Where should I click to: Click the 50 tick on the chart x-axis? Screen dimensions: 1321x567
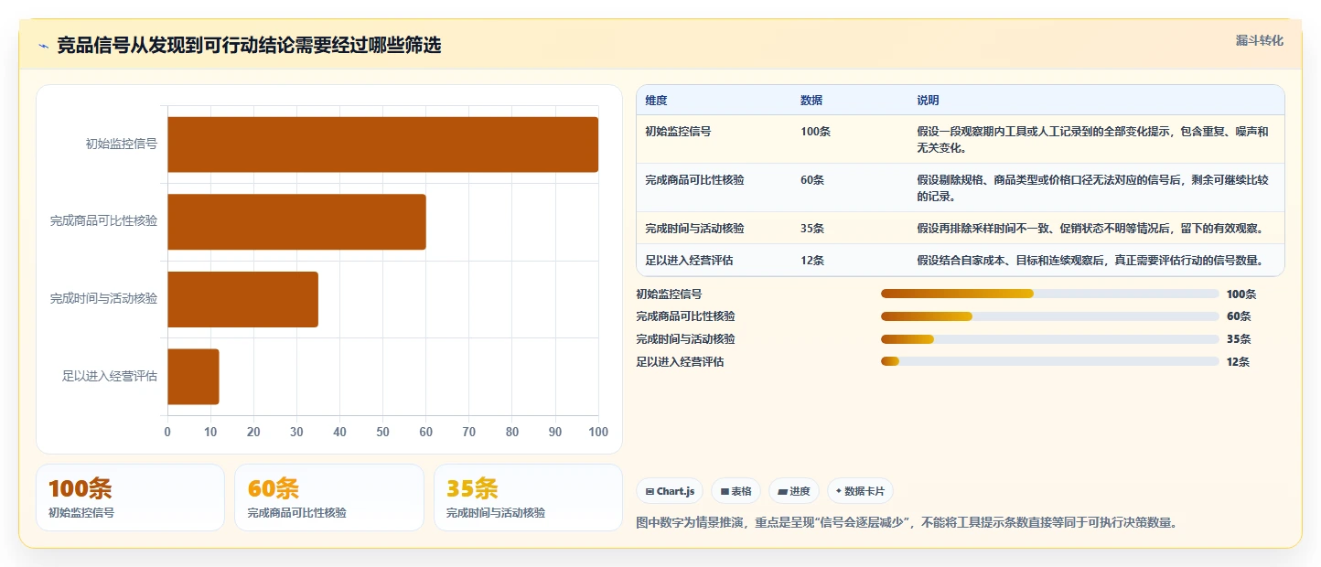[382, 433]
